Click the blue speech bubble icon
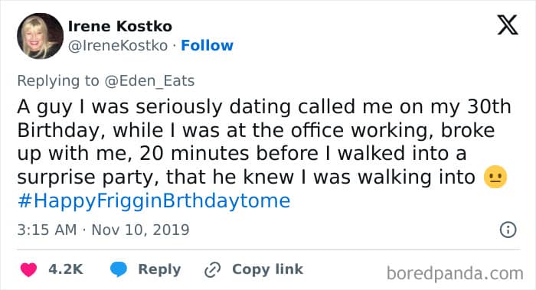 (x=119, y=269)
